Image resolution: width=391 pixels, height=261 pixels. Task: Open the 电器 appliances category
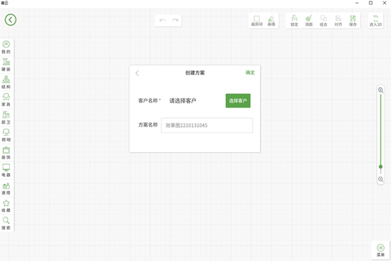[7, 170]
